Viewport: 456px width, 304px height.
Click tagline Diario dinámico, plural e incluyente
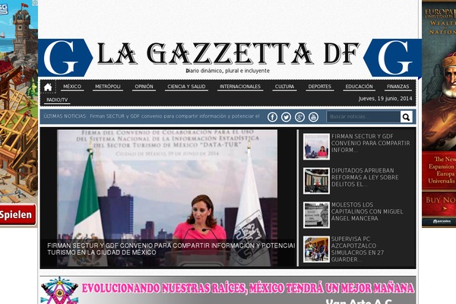(x=228, y=71)
